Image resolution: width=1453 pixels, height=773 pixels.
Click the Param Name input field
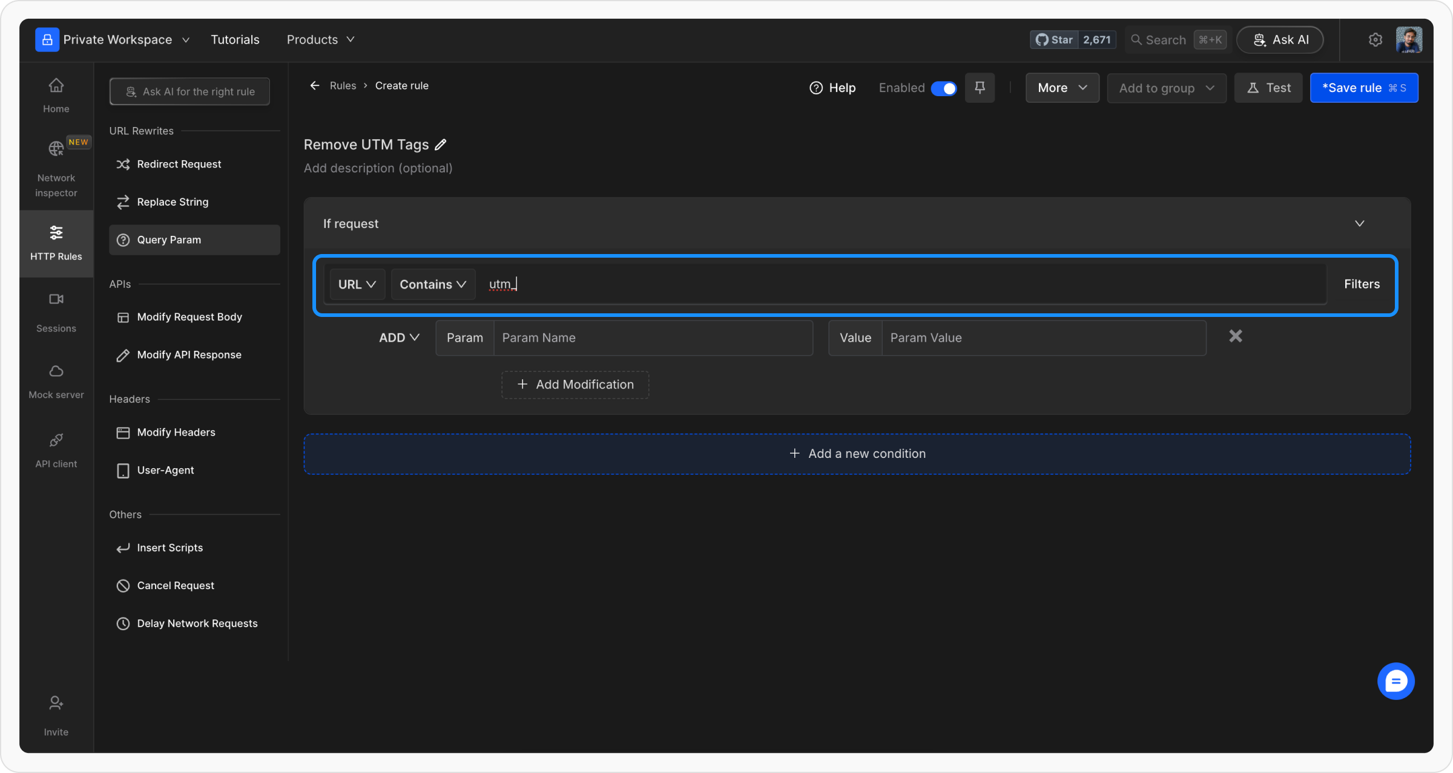coord(653,338)
